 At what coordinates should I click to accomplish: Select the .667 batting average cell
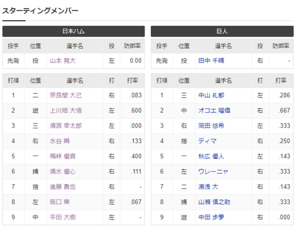[284, 111]
